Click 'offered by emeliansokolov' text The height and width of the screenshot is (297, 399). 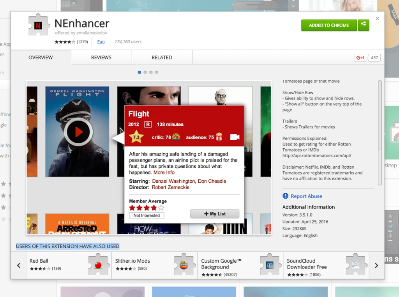coord(81,33)
